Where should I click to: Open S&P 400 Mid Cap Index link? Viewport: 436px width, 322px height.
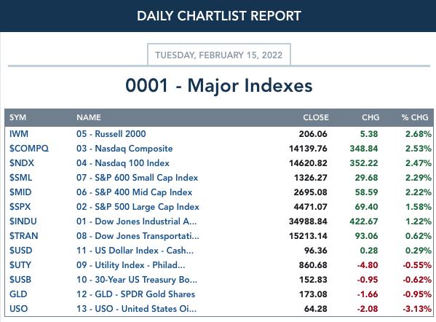click(135, 192)
